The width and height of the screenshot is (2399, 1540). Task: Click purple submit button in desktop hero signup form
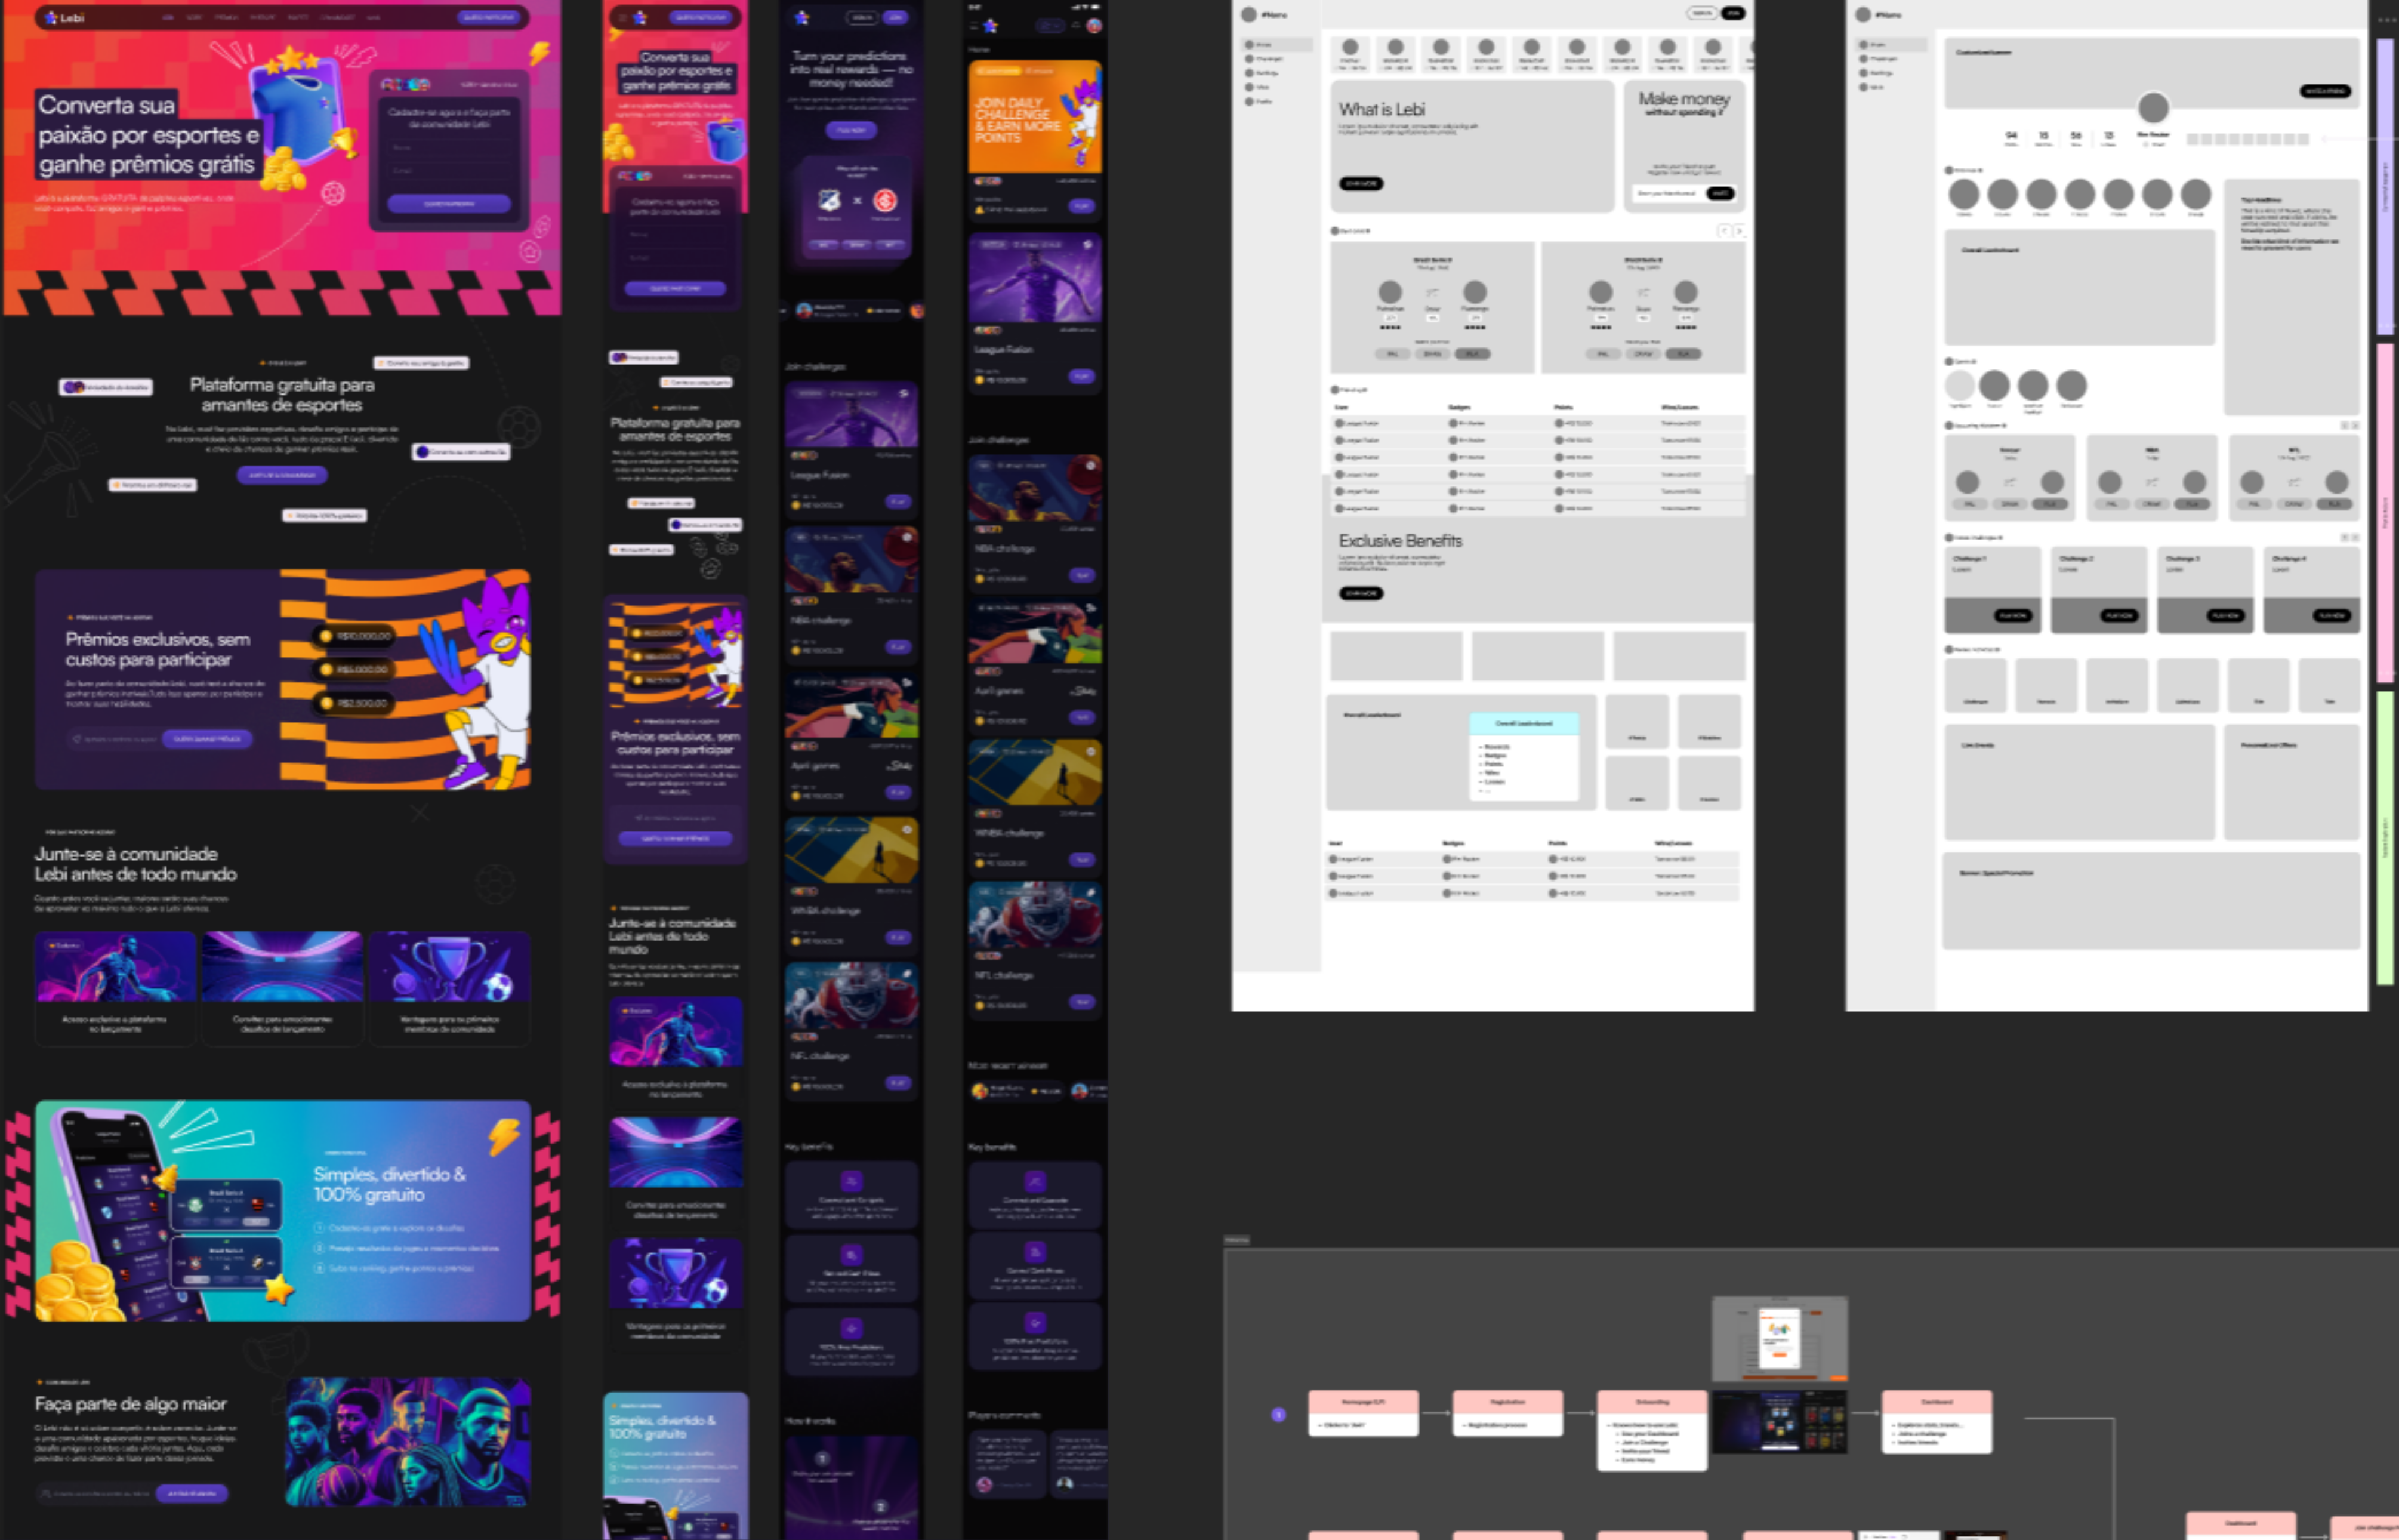click(449, 203)
